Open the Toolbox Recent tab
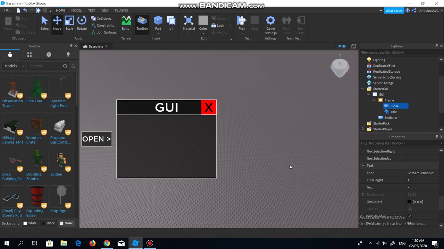Viewport: 444px width, 249px height. click(49, 54)
